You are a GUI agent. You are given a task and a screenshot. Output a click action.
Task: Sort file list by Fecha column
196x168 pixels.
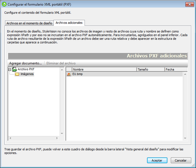[175, 69]
